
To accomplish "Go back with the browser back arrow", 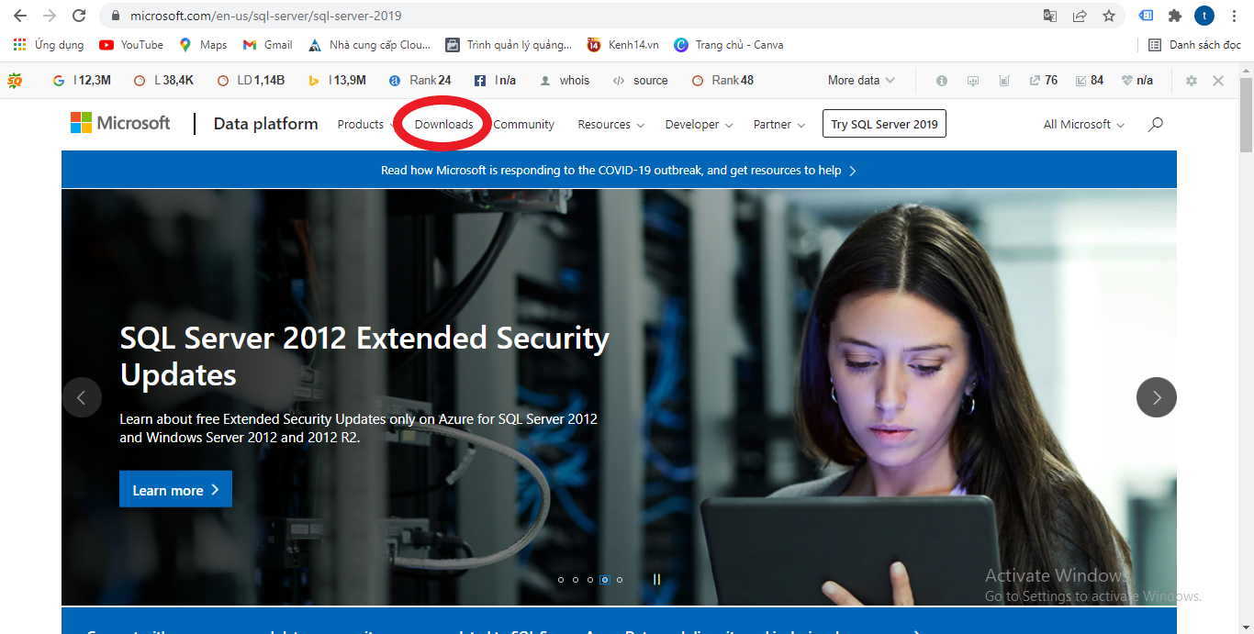I will [x=20, y=16].
